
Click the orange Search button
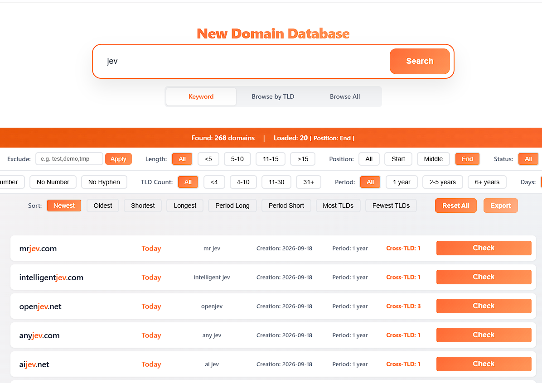(x=420, y=61)
